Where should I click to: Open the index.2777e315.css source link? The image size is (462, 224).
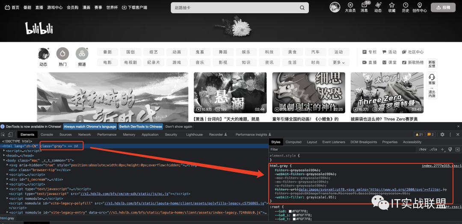click(x=441, y=166)
